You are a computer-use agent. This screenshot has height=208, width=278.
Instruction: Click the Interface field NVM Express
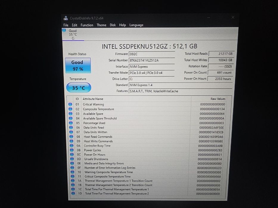tap(152, 67)
